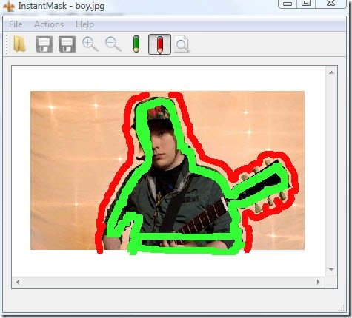Click the horizontal scrollbar left arrow
The width and height of the screenshot is (352, 318).
(18, 282)
